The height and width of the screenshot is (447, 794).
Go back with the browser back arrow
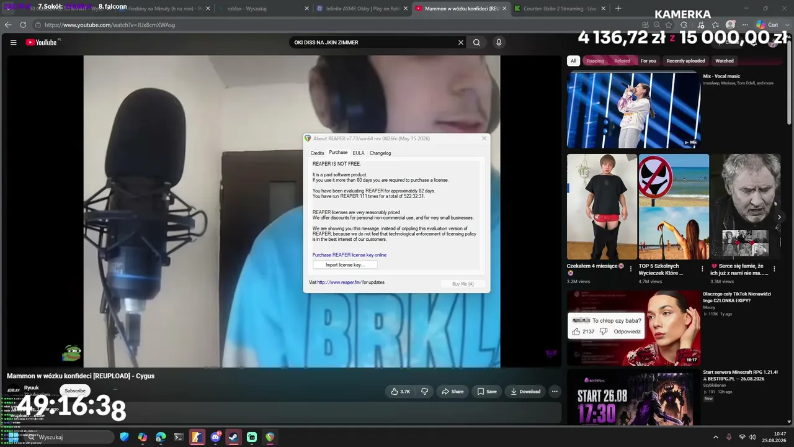coord(8,25)
